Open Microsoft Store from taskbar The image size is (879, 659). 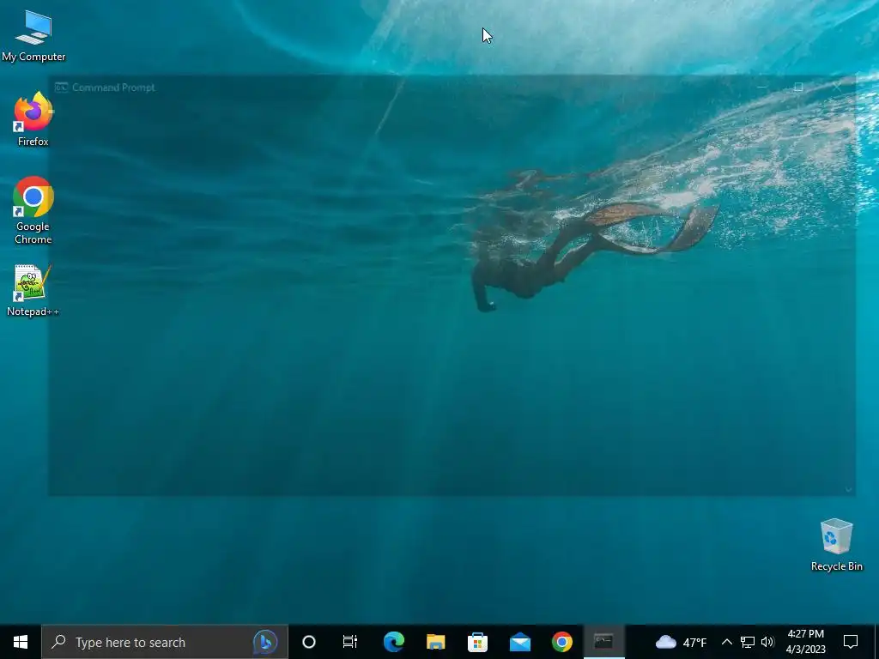coord(477,642)
